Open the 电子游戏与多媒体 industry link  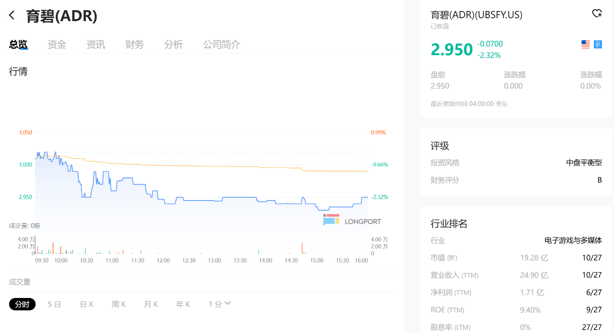tap(573, 240)
